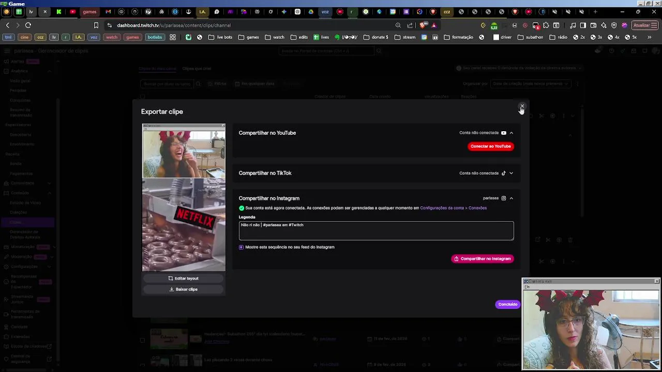
Task: Click the Concluído button
Action: (507, 304)
